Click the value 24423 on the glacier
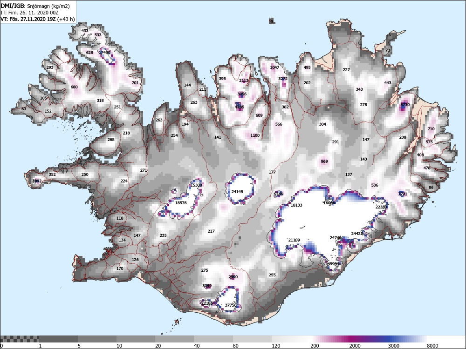This screenshot has width=466, height=349. (357, 234)
